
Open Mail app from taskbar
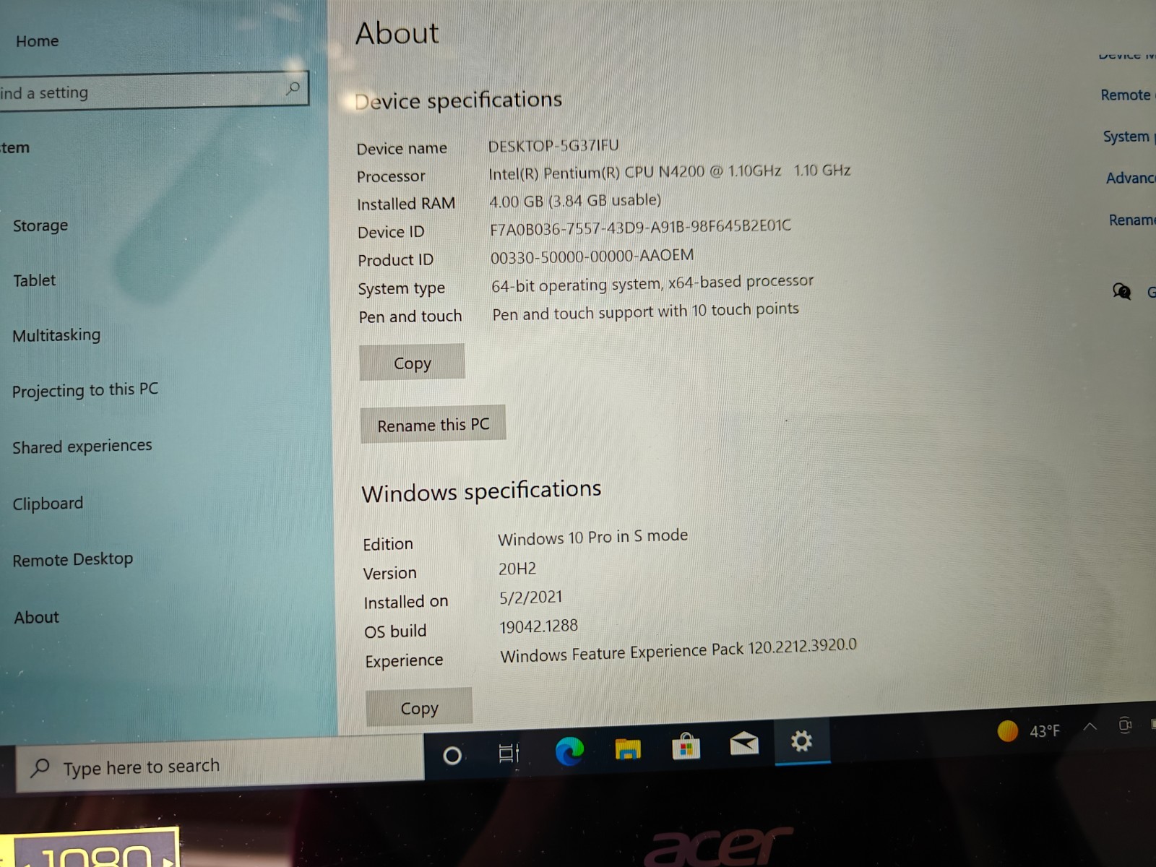point(744,743)
